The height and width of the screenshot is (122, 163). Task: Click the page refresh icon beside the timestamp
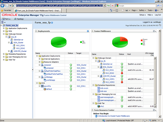(x=160, y=25)
